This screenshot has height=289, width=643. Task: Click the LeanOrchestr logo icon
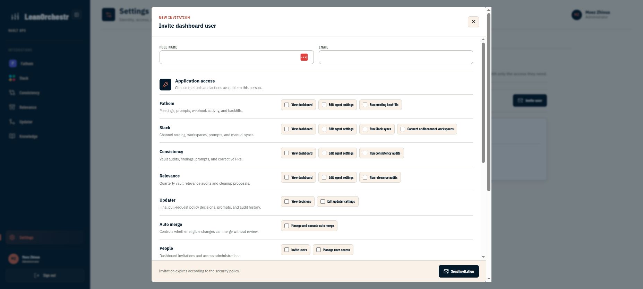tap(15, 16)
